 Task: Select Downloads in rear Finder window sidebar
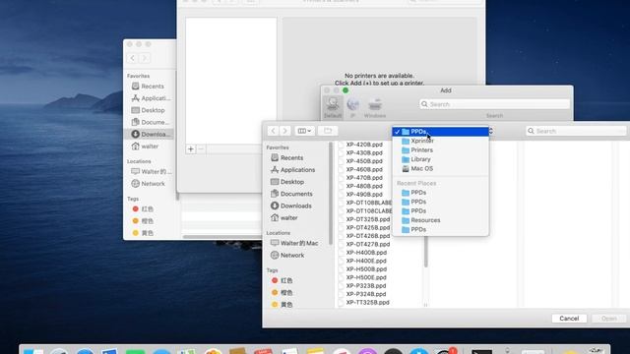tap(151, 134)
